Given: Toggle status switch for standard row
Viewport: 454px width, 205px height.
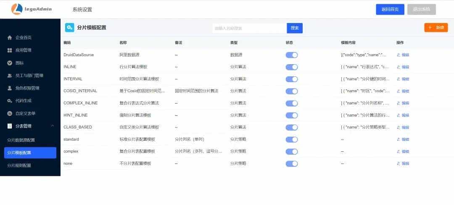Looking at the screenshot, I should pyautogui.click(x=292, y=140).
